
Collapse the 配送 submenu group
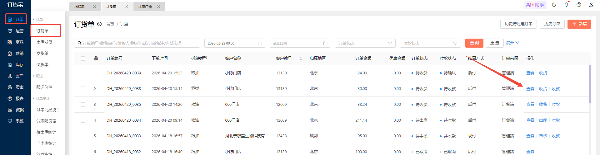tap(38, 76)
